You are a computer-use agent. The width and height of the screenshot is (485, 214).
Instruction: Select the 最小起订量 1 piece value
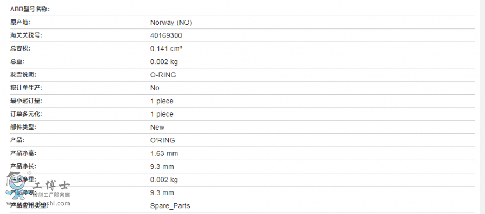pyautogui.click(x=162, y=101)
